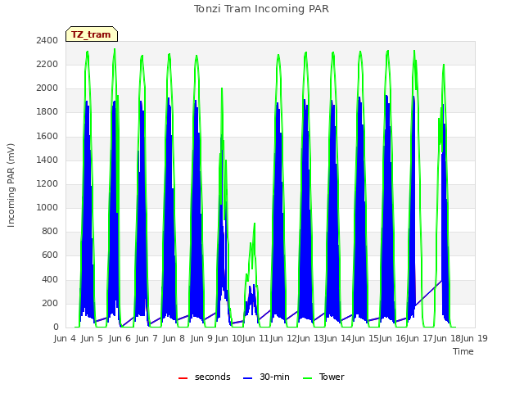Click the 400 y-axis tick label
The width and height of the screenshot is (524, 393).
click(50, 279)
